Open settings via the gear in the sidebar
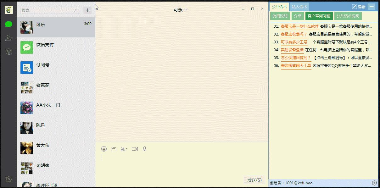Image resolution: width=380 pixels, height=188 pixels. [x=8, y=179]
